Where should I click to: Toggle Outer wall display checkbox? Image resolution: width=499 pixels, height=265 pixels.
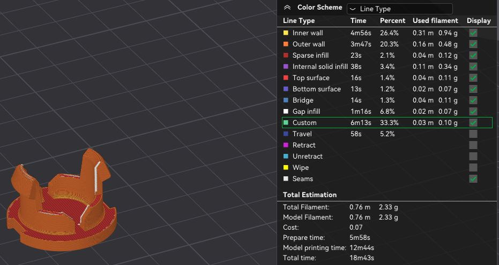[473, 44]
